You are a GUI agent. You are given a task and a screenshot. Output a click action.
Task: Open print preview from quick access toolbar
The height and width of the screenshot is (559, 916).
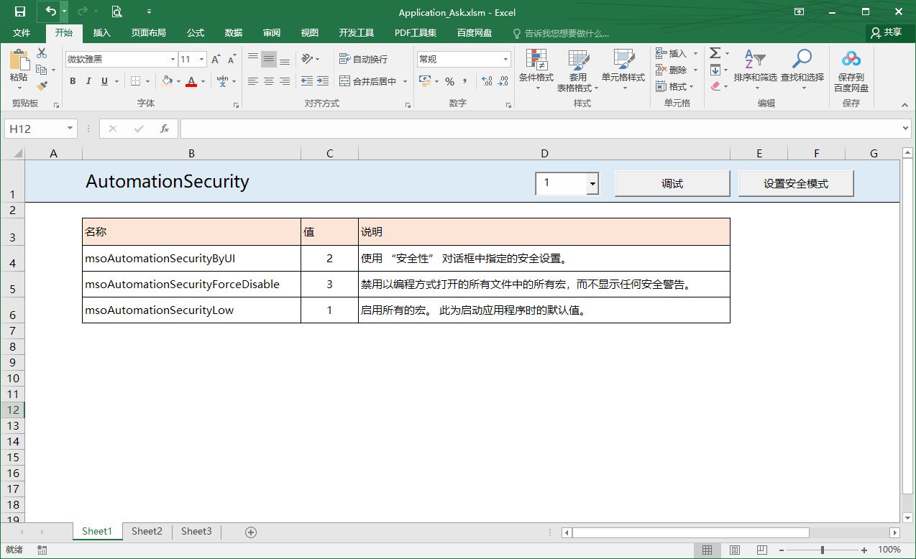point(116,11)
